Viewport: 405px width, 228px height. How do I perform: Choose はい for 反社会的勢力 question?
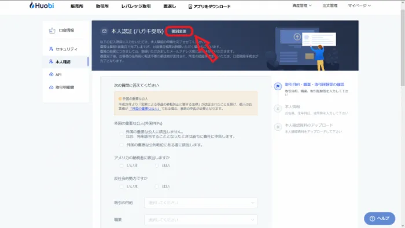(157, 186)
